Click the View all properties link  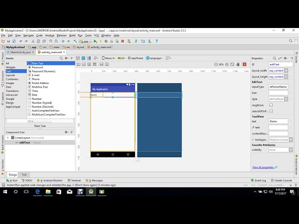[263, 167]
